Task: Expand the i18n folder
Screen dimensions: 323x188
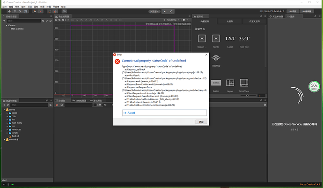Action: (x=7, y=116)
